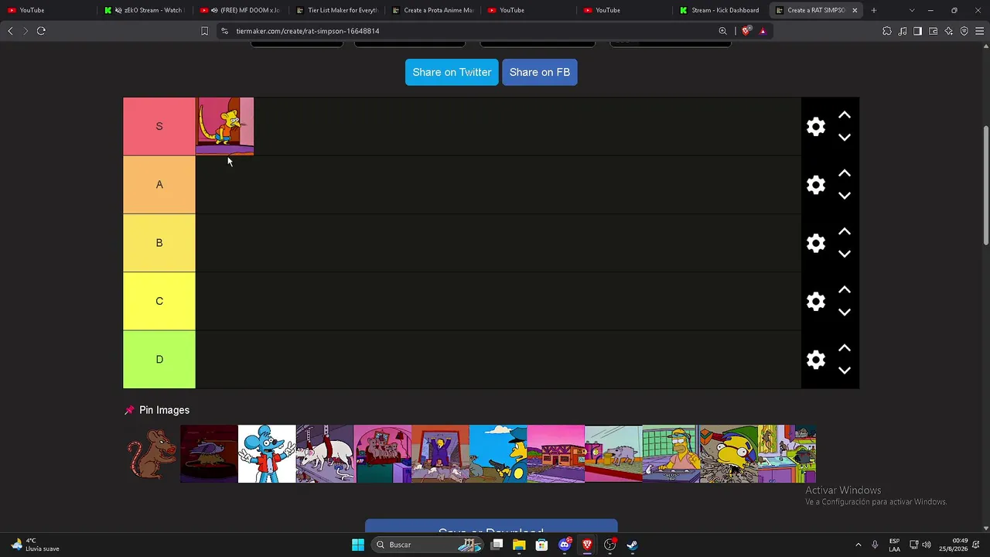Click the Buscar taskbar search box
Image resolution: width=990 pixels, height=557 pixels.
click(x=428, y=545)
